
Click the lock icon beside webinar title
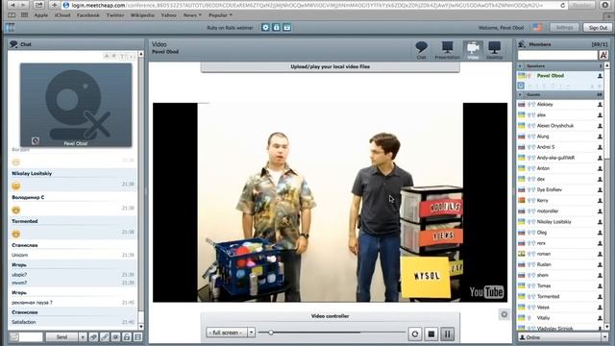click(276, 28)
